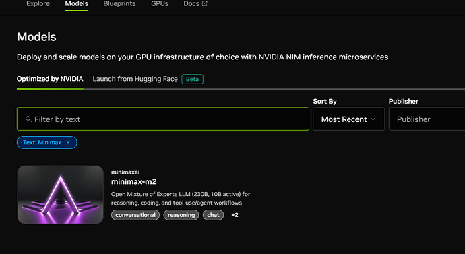Open the GPUs tab

160,4
